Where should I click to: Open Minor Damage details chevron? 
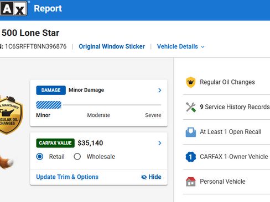tap(160, 90)
